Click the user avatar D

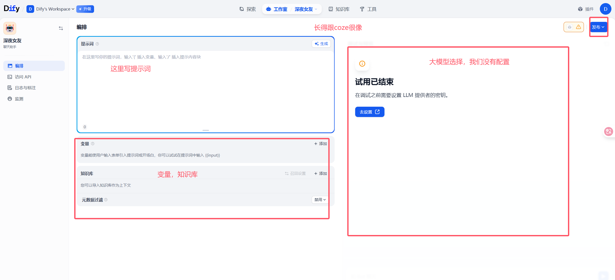(605, 9)
